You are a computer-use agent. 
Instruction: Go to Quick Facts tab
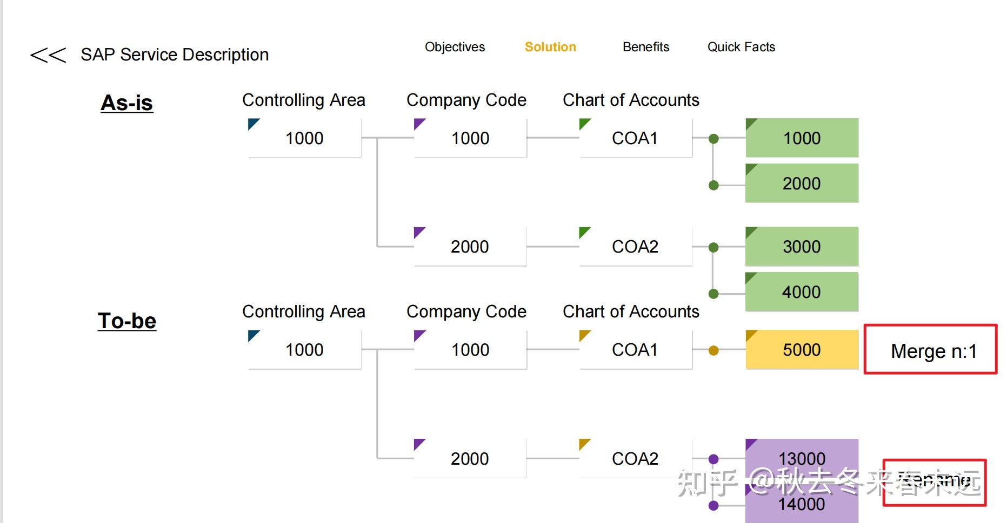click(741, 47)
